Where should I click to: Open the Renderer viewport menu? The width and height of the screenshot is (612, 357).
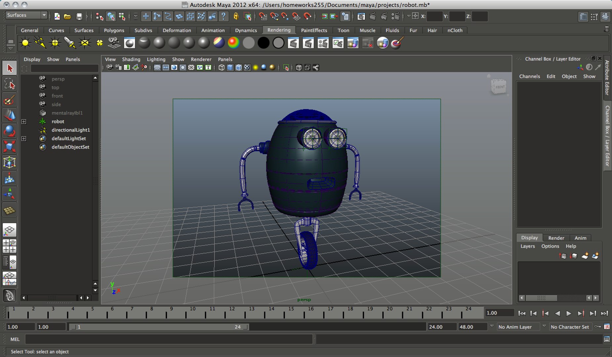pyautogui.click(x=201, y=59)
